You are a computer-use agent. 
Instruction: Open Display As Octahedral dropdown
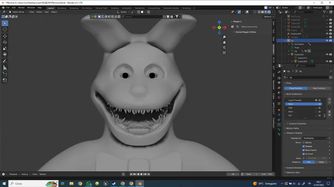point(315,138)
